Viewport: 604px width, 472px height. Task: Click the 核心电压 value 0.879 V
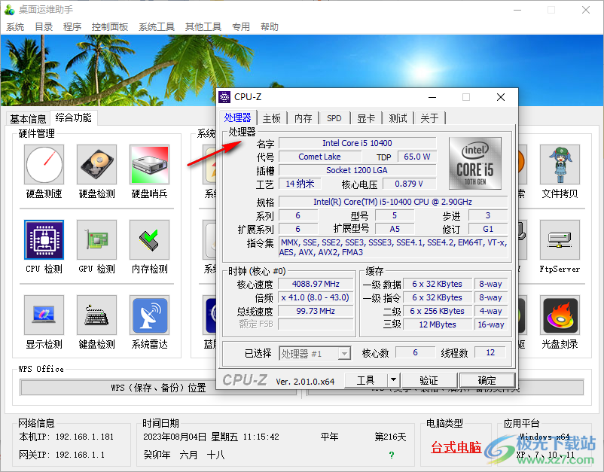click(409, 184)
